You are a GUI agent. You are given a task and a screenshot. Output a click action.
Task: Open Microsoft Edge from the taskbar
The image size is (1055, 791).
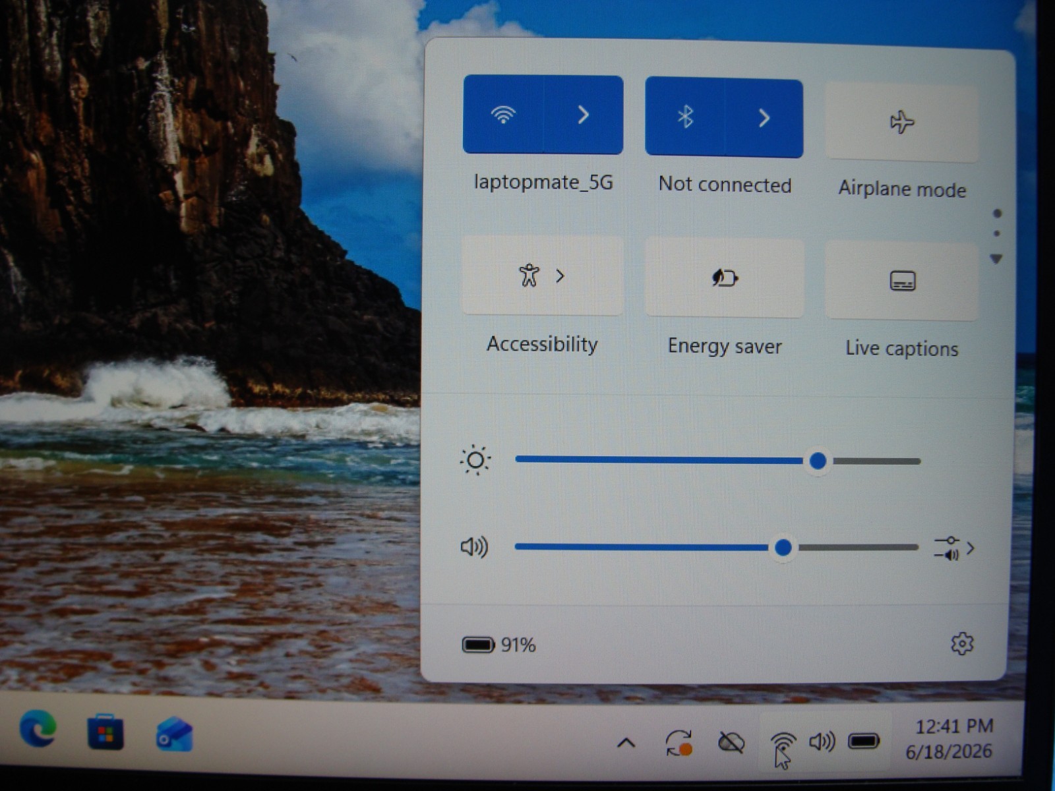pyautogui.click(x=38, y=730)
